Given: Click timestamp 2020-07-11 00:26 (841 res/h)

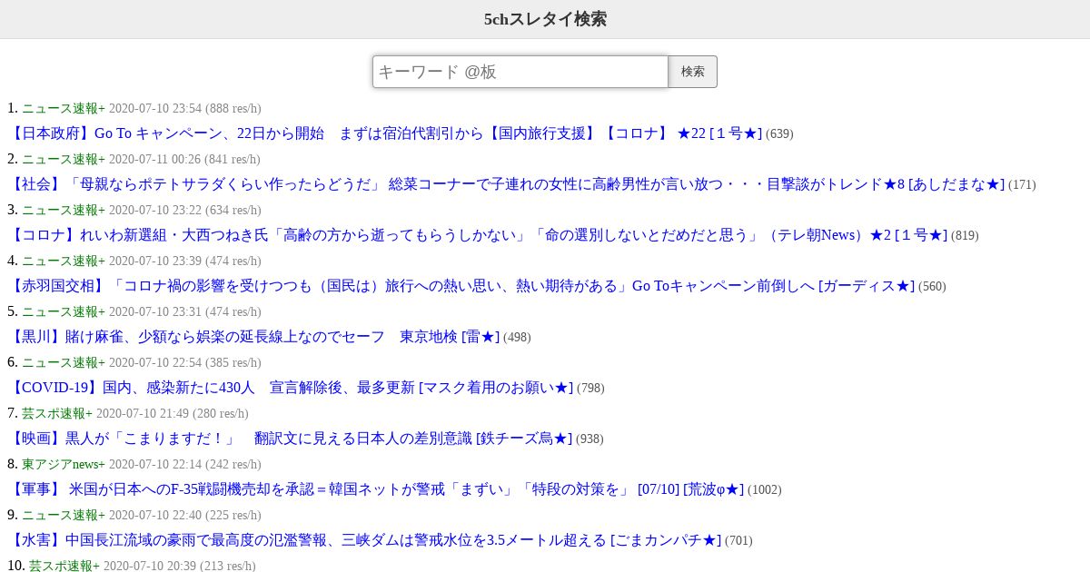Looking at the screenshot, I should [185, 160].
